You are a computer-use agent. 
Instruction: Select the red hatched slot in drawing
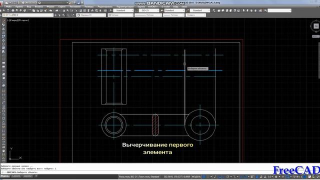pos(155,125)
